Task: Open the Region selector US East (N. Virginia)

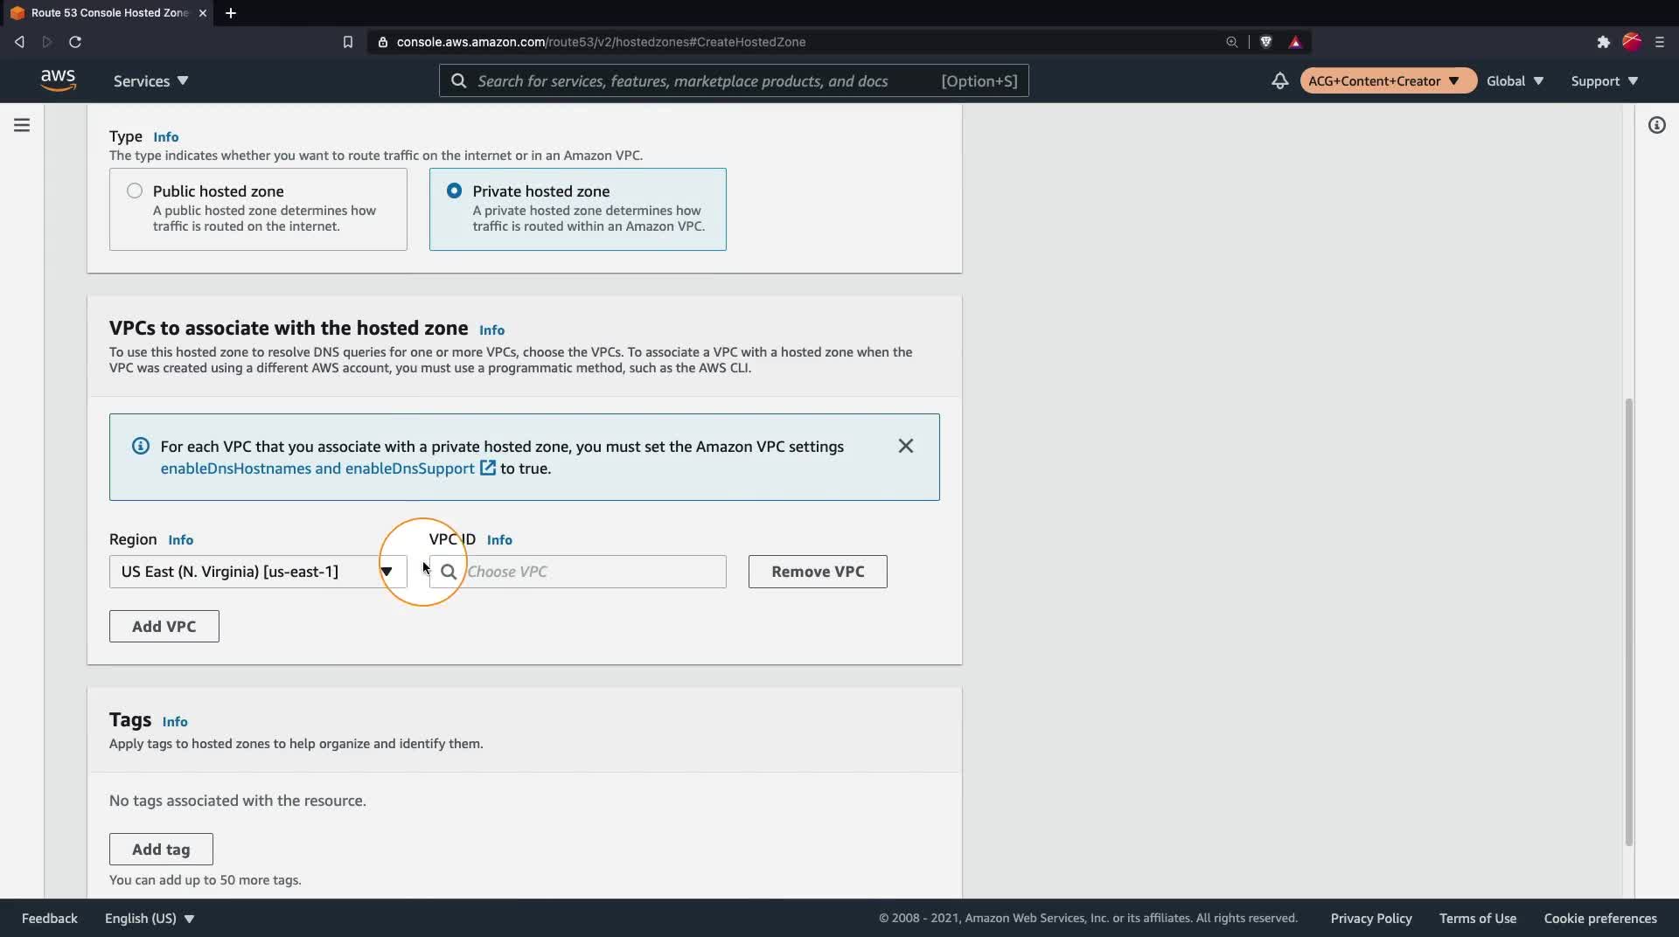Action: 258,572
